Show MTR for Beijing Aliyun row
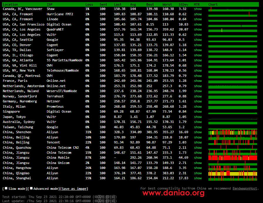The height and width of the screenshot is (203, 263). [x=198, y=137]
